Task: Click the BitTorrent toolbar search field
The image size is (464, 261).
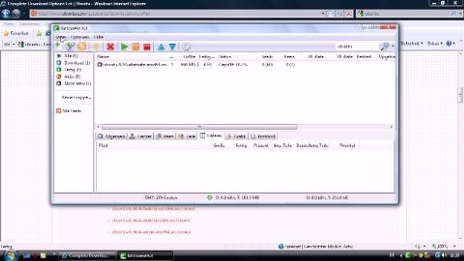Action: point(357,46)
